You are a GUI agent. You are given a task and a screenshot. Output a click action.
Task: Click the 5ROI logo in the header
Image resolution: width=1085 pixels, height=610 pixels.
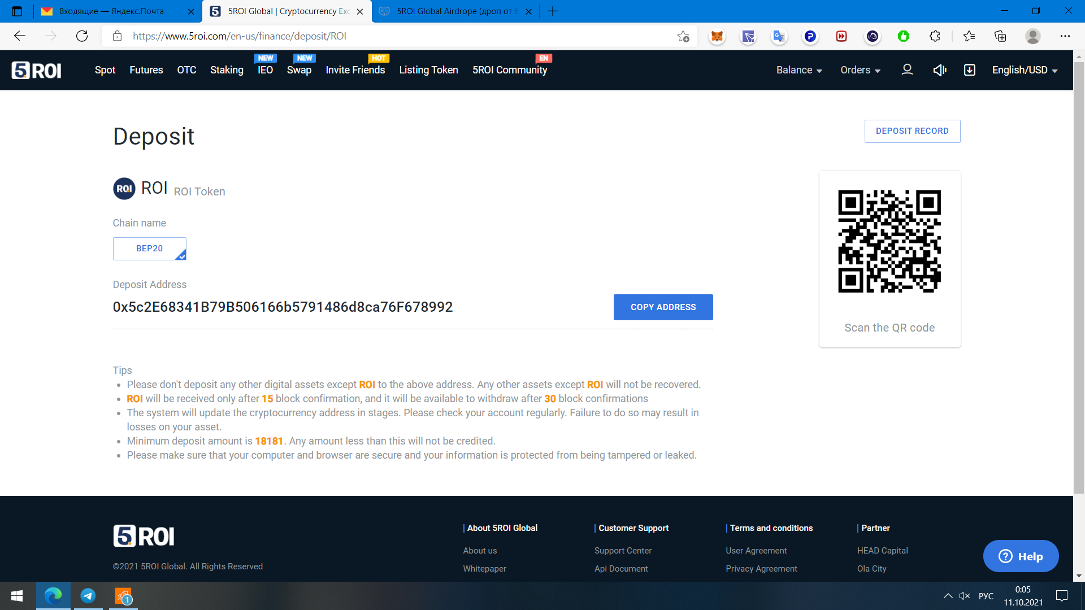pos(36,70)
